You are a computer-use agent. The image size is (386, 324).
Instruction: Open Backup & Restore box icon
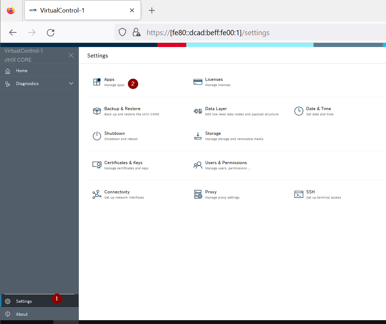click(97, 111)
